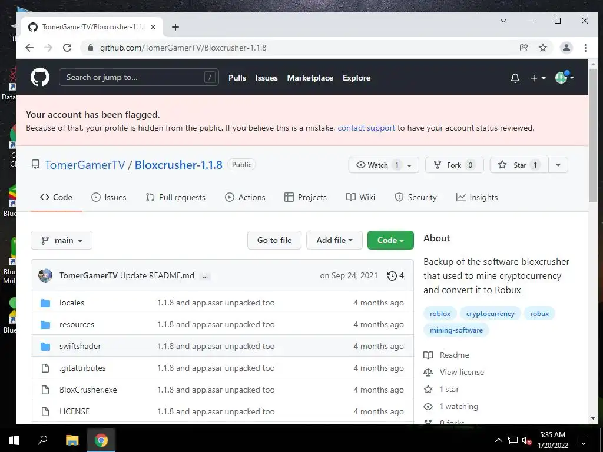Switch to the Actions tab

(x=246, y=197)
